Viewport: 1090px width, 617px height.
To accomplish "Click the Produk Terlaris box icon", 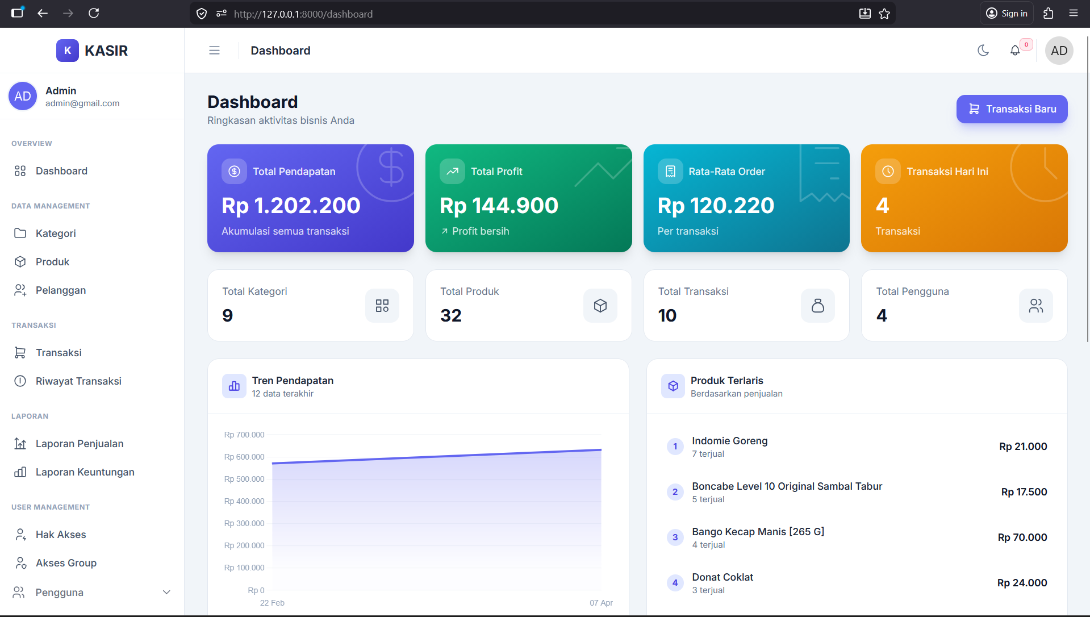I will tap(673, 386).
